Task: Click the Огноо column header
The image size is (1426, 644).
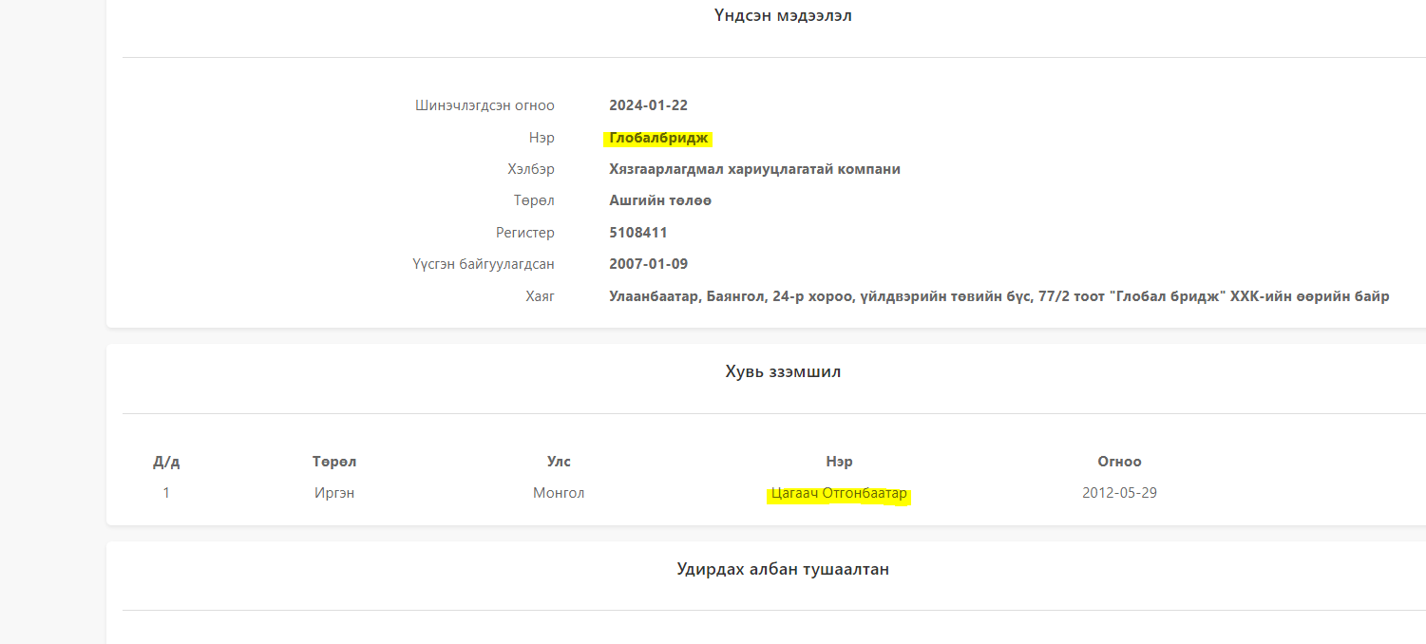Action: tap(1119, 462)
